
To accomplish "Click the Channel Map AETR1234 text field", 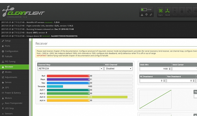I will pos(69,69).
